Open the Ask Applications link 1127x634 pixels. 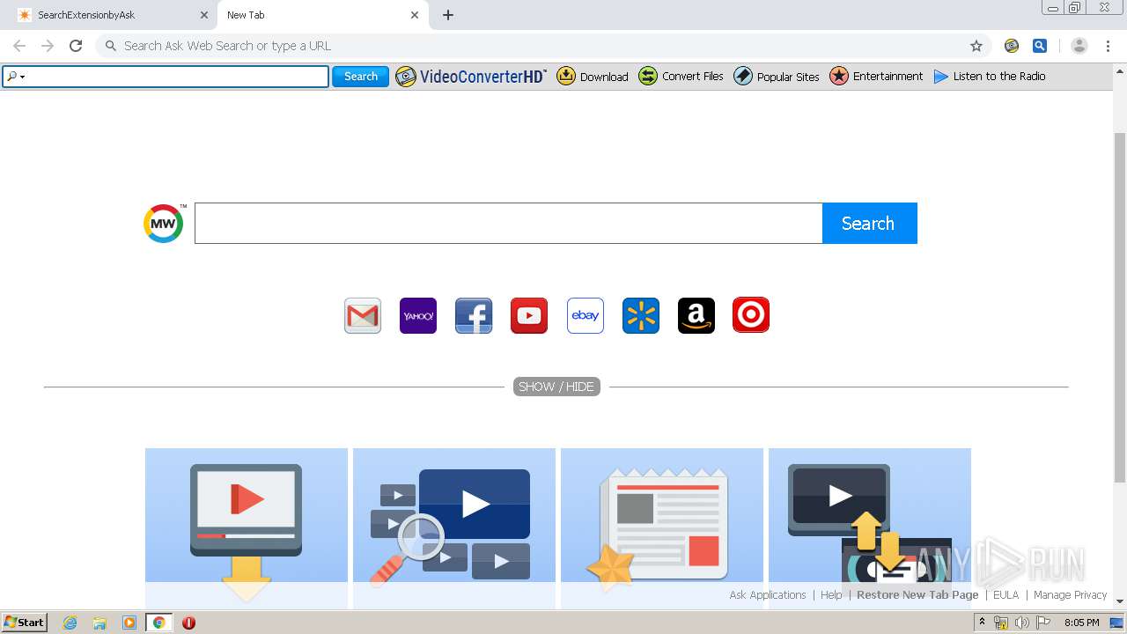[x=768, y=595]
